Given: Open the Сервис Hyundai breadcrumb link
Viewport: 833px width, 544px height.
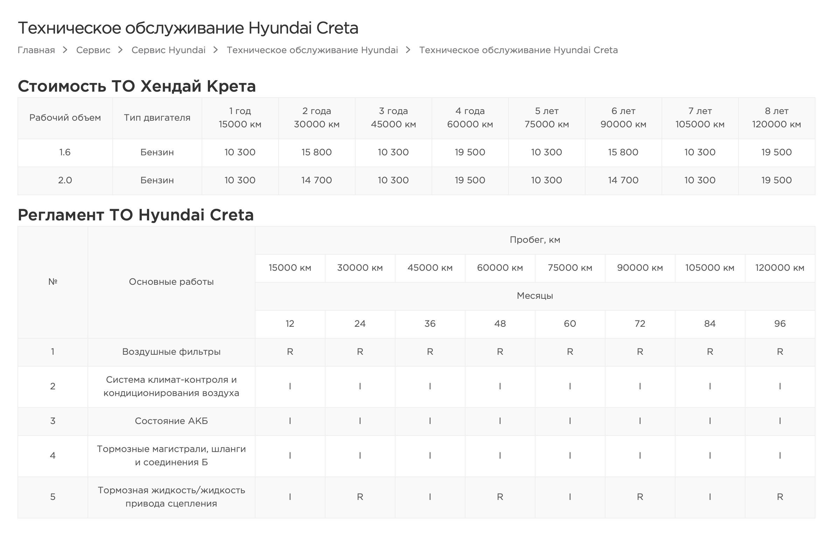Looking at the screenshot, I should 168,50.
